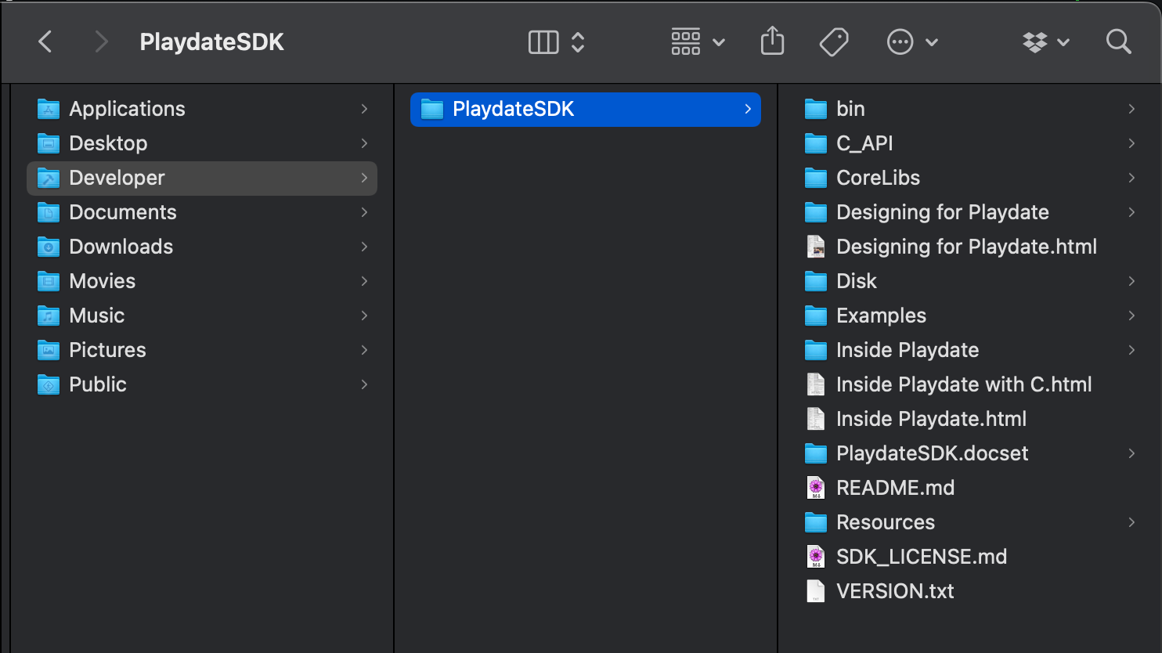Select the Music folder icon
The height and width of the screenshot is (653, 1162).
(49, 316)
